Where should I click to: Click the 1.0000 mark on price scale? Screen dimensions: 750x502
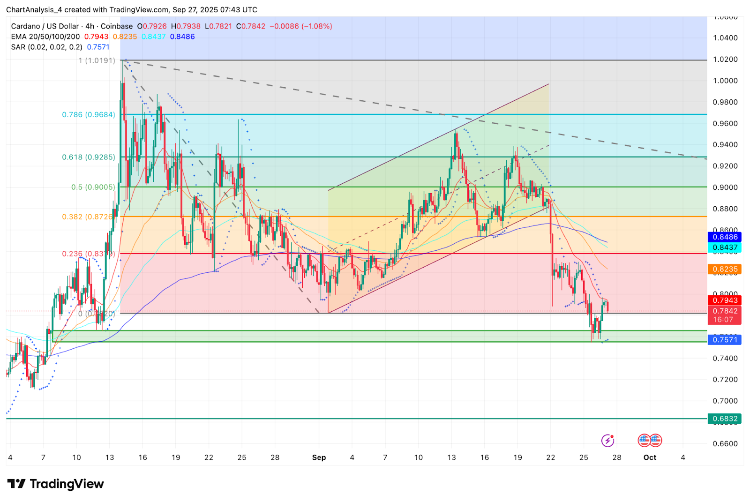pos(725,81)
